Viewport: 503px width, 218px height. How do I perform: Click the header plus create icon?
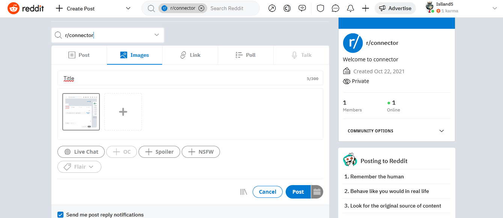click(366, 8)
